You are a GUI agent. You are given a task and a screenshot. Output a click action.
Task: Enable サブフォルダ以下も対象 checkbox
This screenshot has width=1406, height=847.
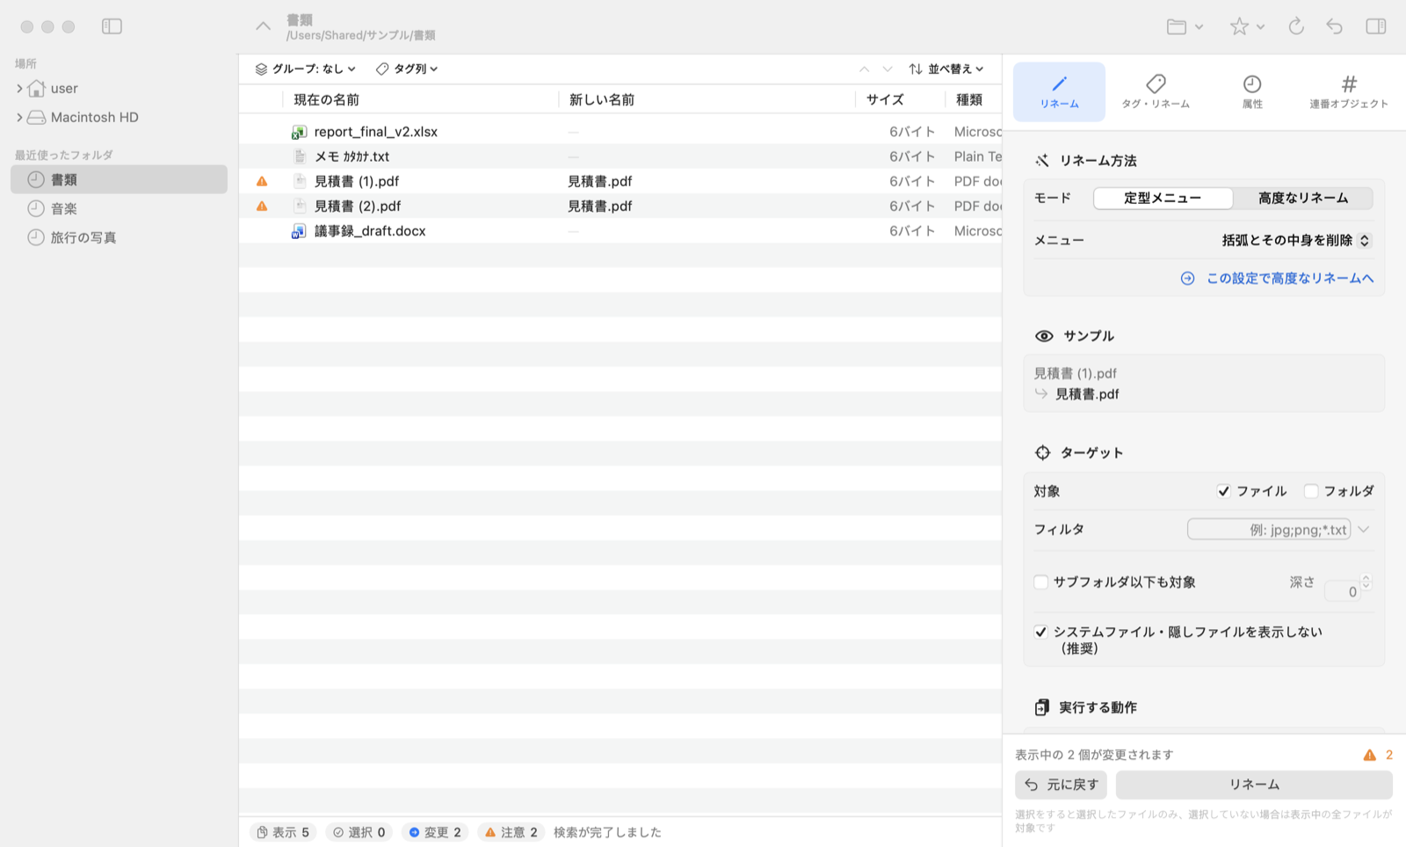point(1041,582)
